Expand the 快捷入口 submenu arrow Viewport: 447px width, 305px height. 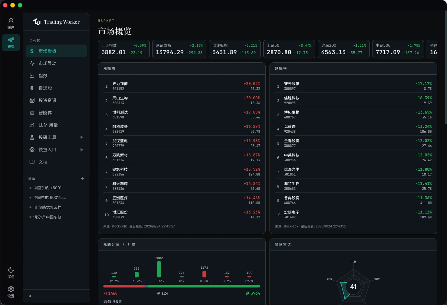pyautogui.click(x=82, y=150)
